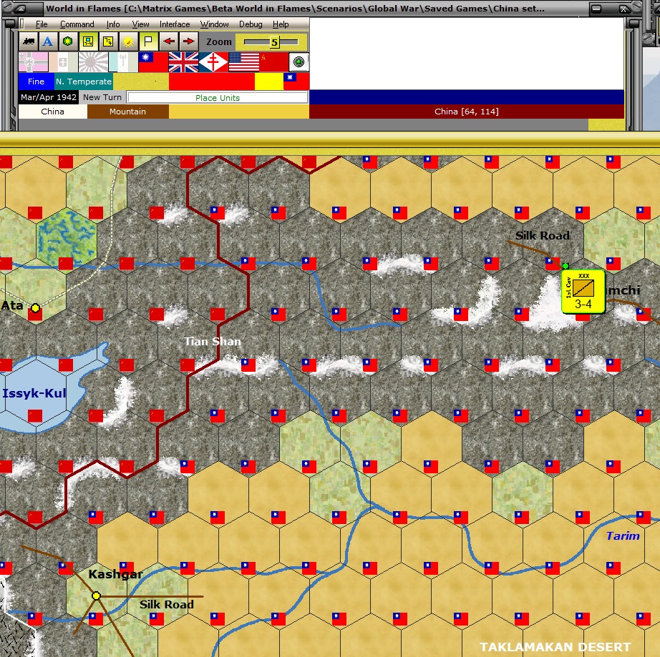Open the Command menu
The height and width of the screenshot is (657, 660).
(77, 24)
